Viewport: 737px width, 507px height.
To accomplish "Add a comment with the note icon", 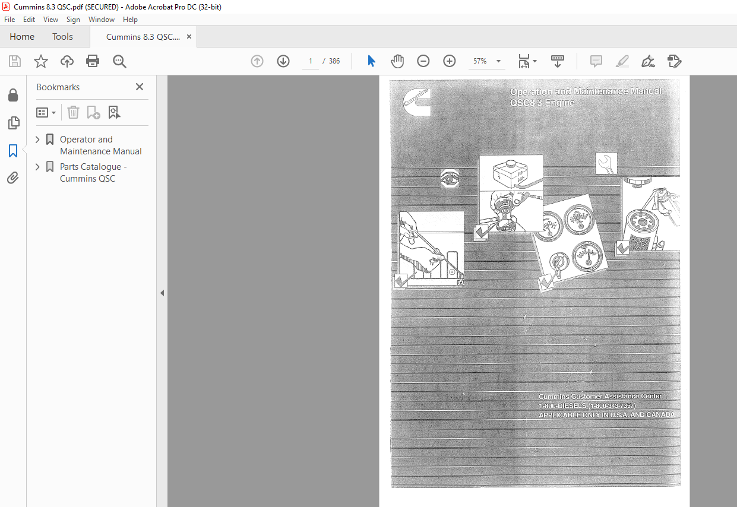I will [x=596, y=61].
